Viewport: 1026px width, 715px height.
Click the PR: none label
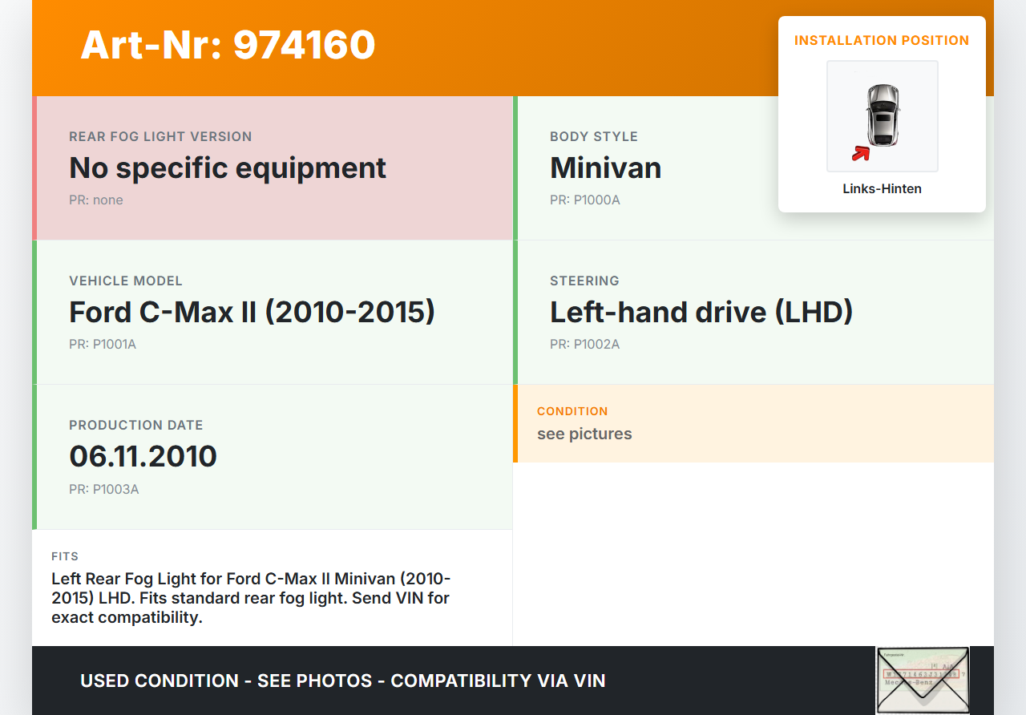tap(96, 200)
